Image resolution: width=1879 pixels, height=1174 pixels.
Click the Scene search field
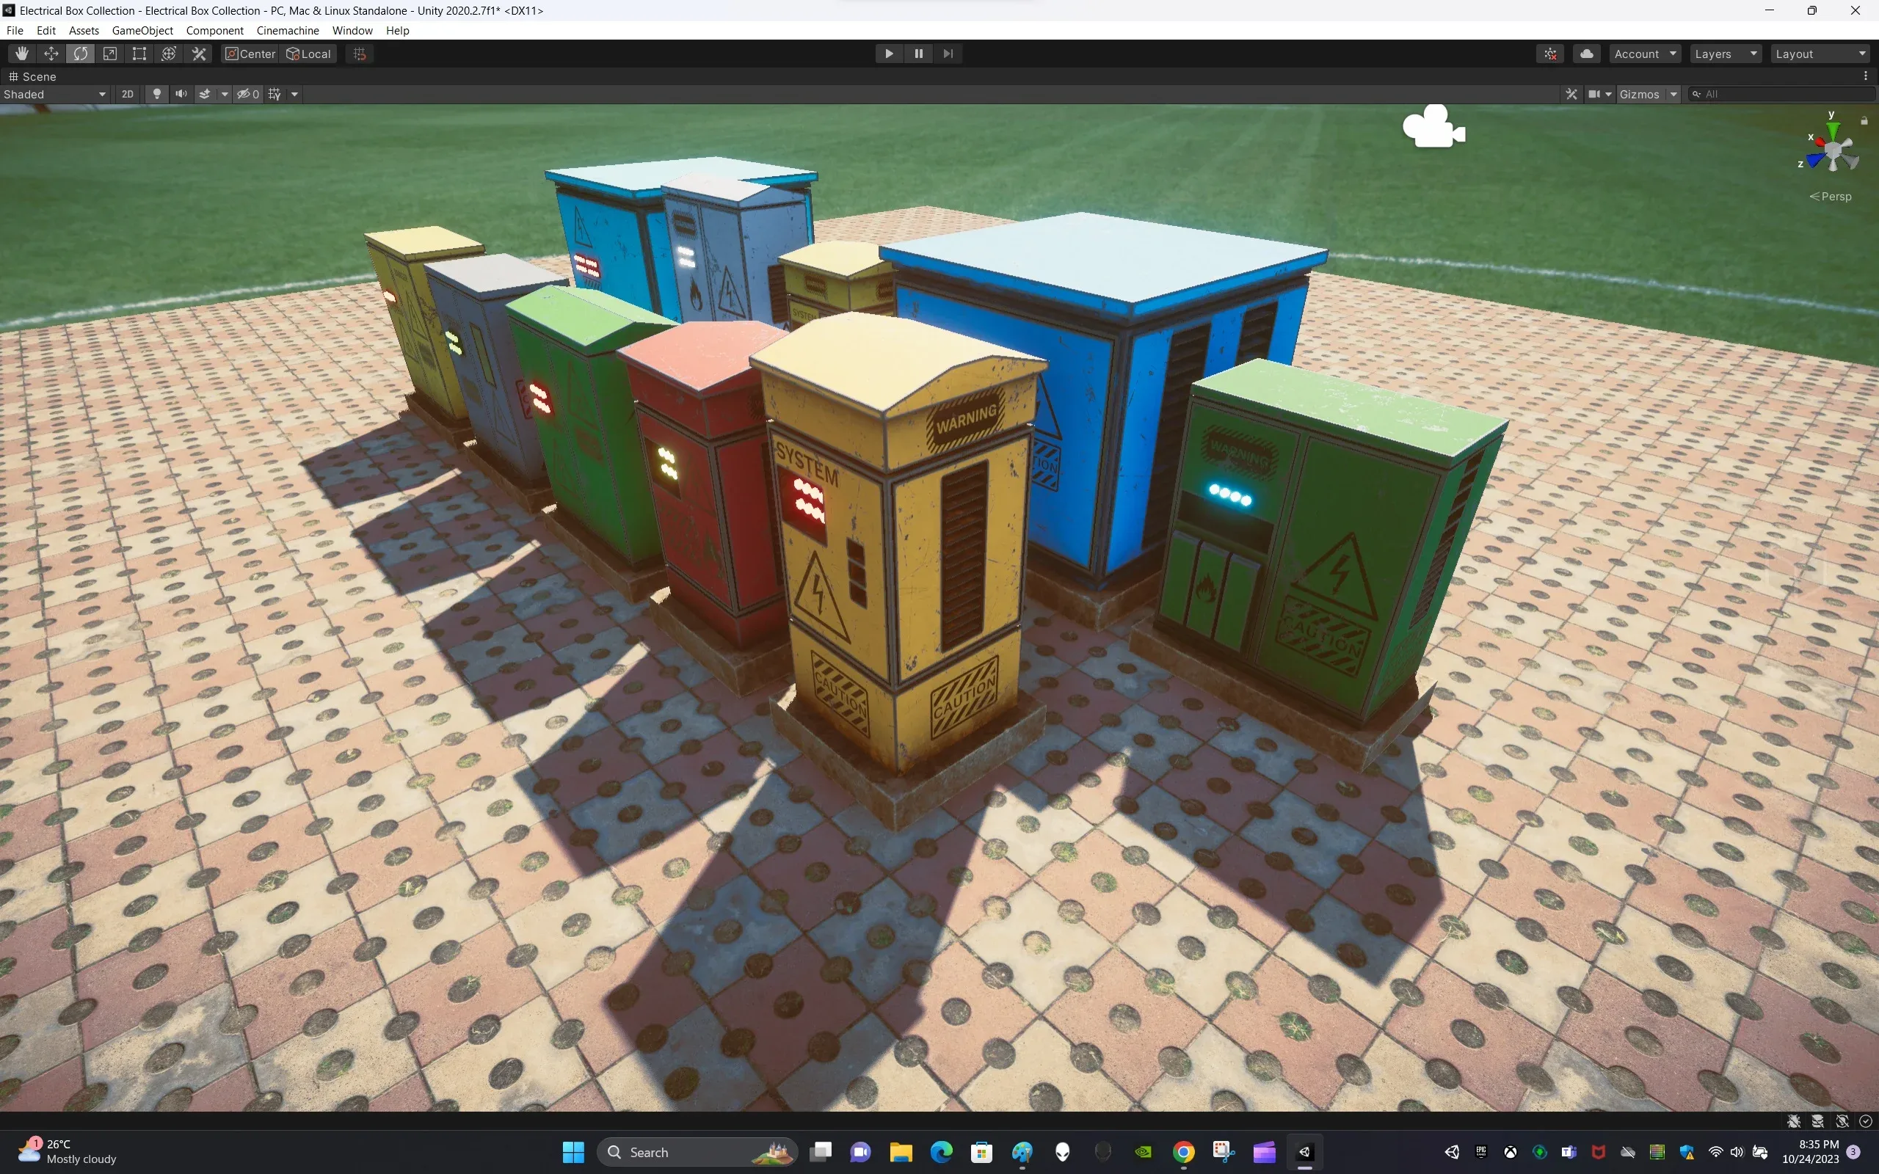click(1782, 94)
